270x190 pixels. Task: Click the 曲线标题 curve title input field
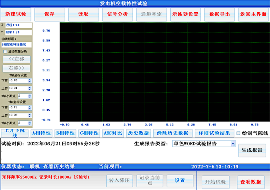click(x=17, y=44)
